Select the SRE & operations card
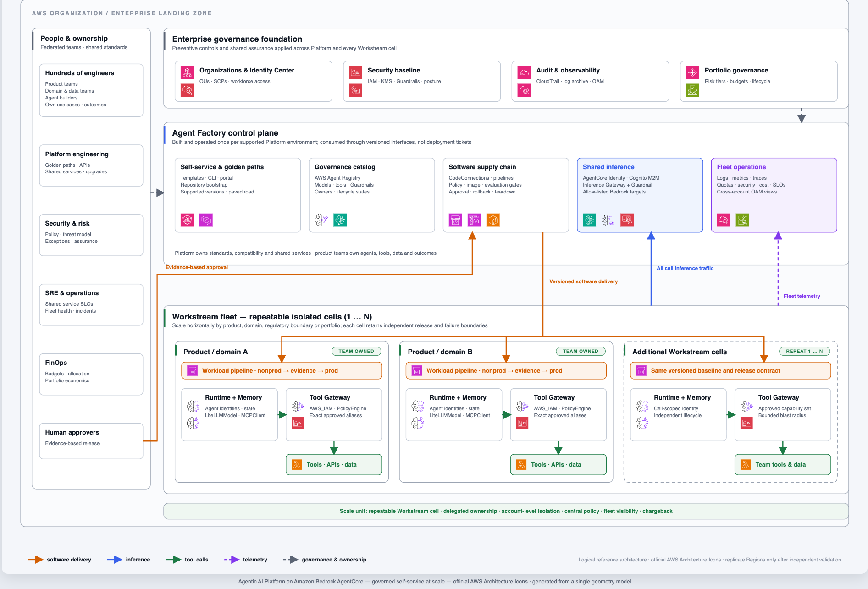868x589 pixels. coord(91,304)
